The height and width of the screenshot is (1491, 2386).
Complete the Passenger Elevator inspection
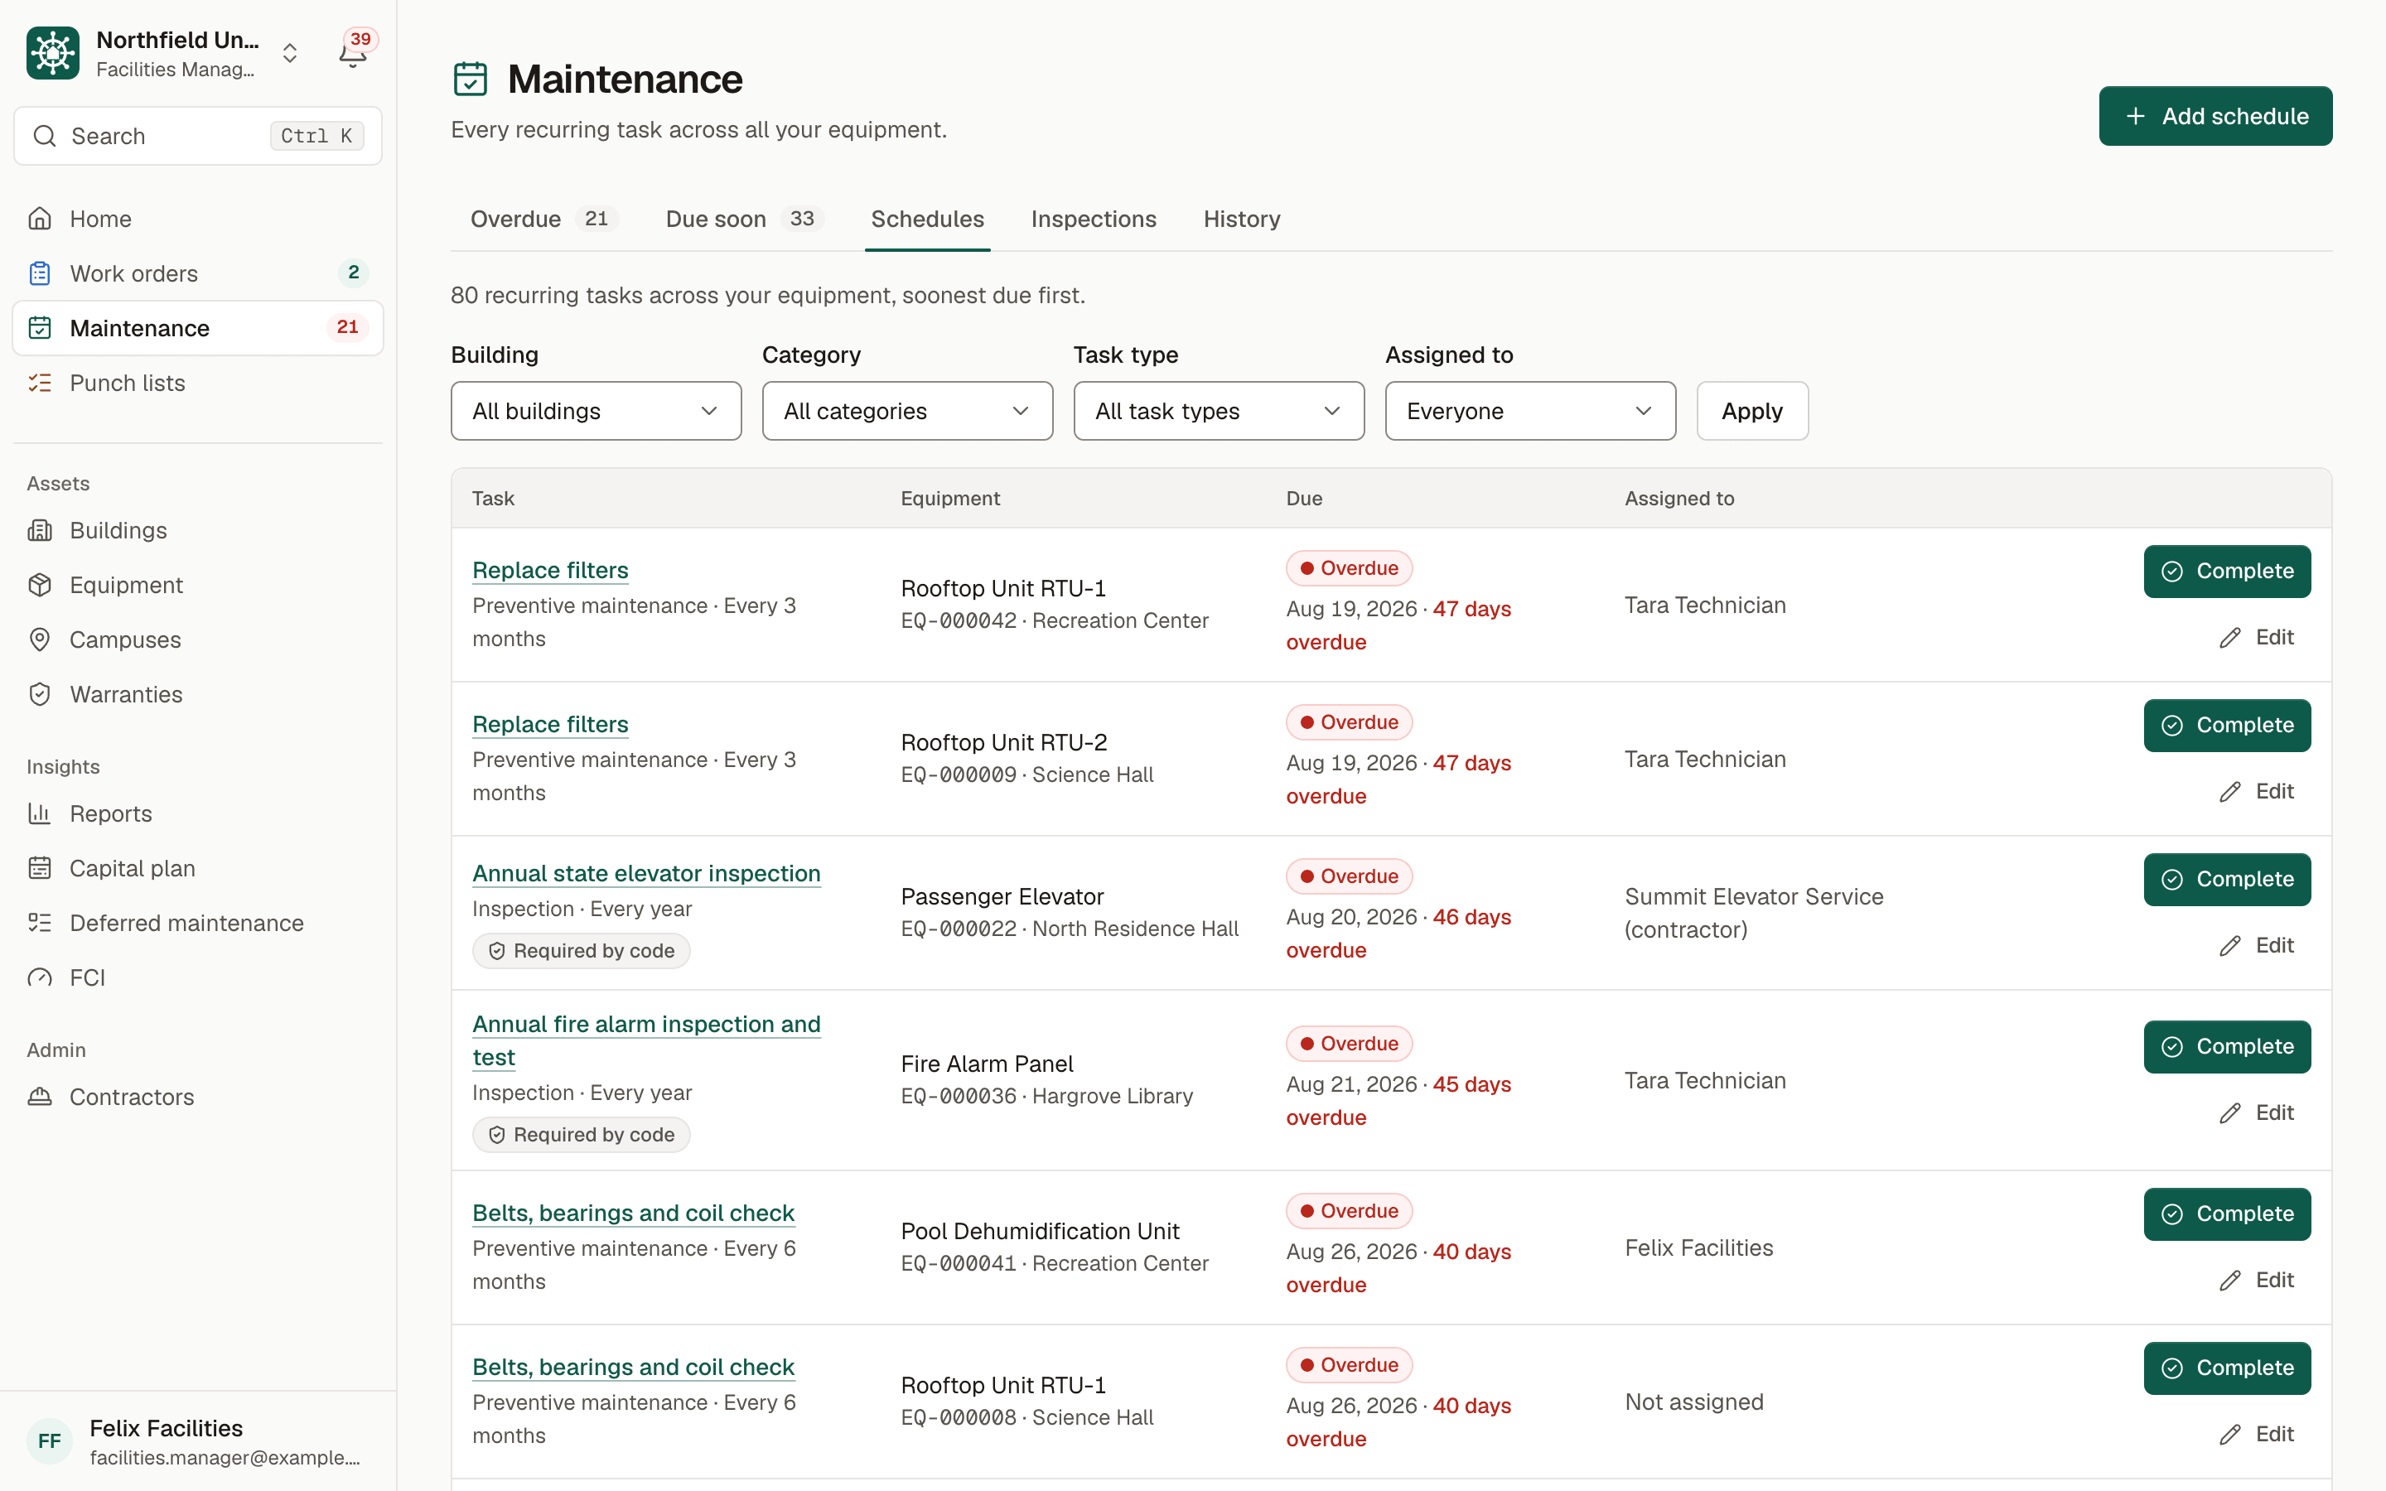[x=2226, y=879]
